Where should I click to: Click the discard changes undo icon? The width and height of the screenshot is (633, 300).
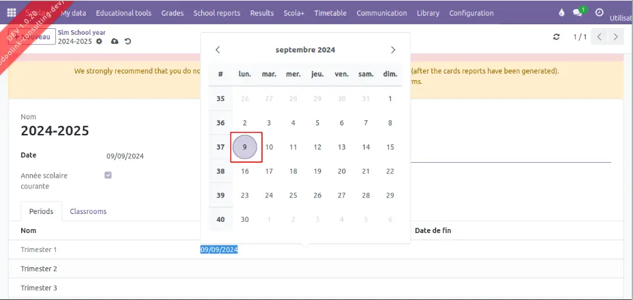pos(128,41)
